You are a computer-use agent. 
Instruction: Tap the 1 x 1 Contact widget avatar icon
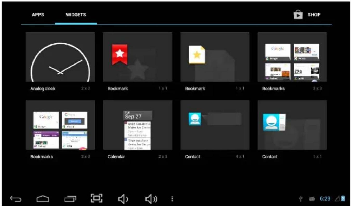pyautogui.click(x=274, y=122)
